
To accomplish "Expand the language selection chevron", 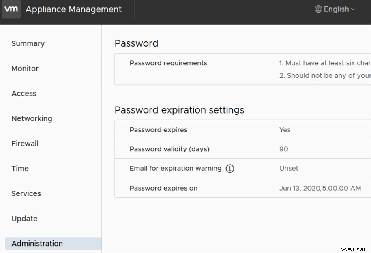I will 352,9.
